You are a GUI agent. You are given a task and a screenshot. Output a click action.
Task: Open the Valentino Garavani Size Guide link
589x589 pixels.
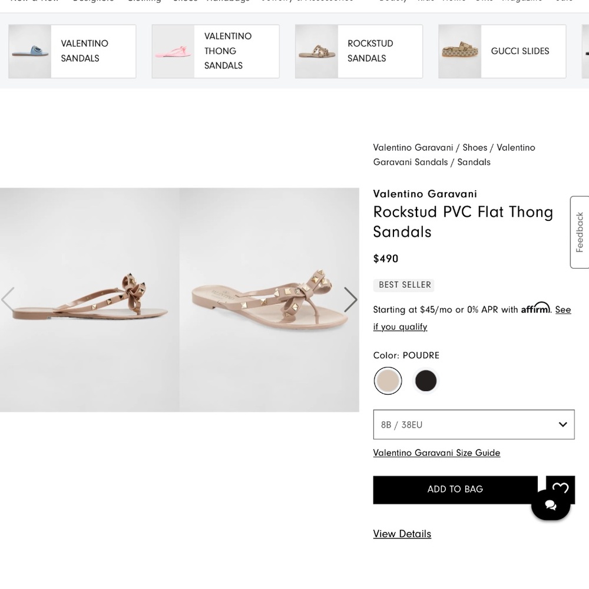tap(436, 452)
